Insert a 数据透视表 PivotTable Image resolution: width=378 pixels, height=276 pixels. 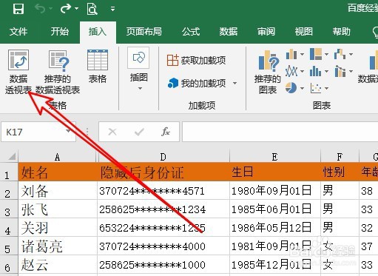pyautogui.click(x=18, y=72)
